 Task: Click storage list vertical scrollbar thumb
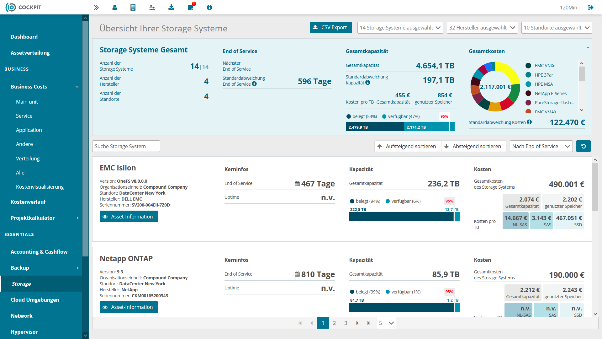pos(595,187)
